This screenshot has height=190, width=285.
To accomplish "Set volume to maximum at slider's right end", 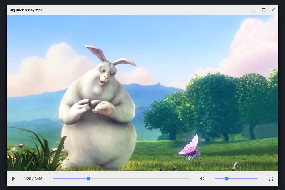I will (258, 179).
